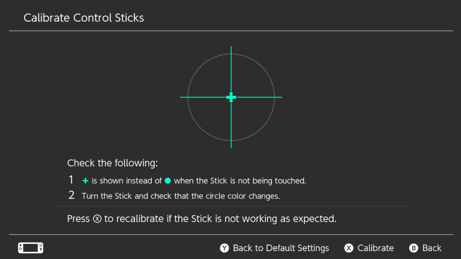Click the Y button glyph in the footer

(224, 248)
